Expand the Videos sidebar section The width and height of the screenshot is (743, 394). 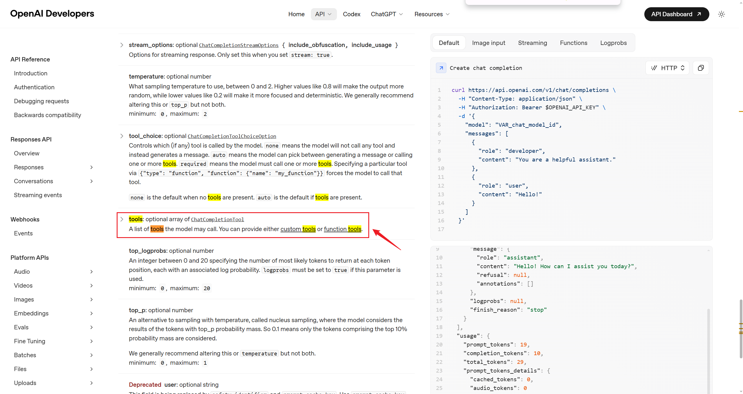click(91, 286)
